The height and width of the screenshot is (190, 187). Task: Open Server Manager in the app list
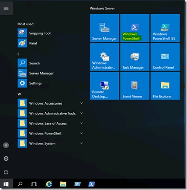(50, 73)
